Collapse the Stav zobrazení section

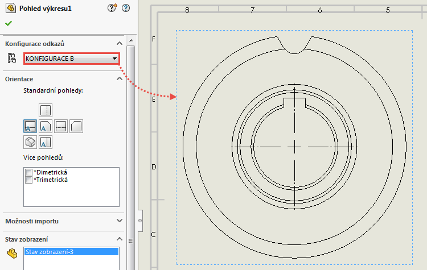click(120, 239)
